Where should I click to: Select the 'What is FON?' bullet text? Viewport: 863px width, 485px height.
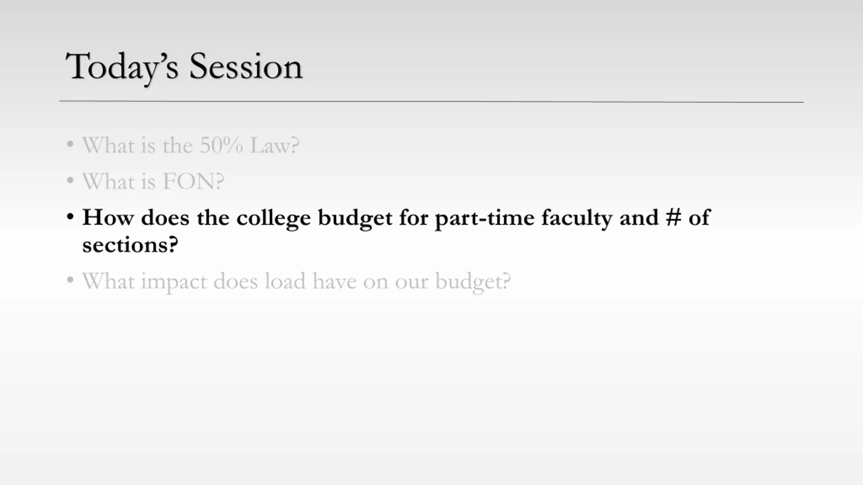(153, 182)
